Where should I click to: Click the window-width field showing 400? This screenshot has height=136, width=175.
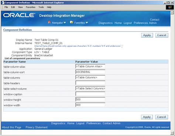point(90,105)
